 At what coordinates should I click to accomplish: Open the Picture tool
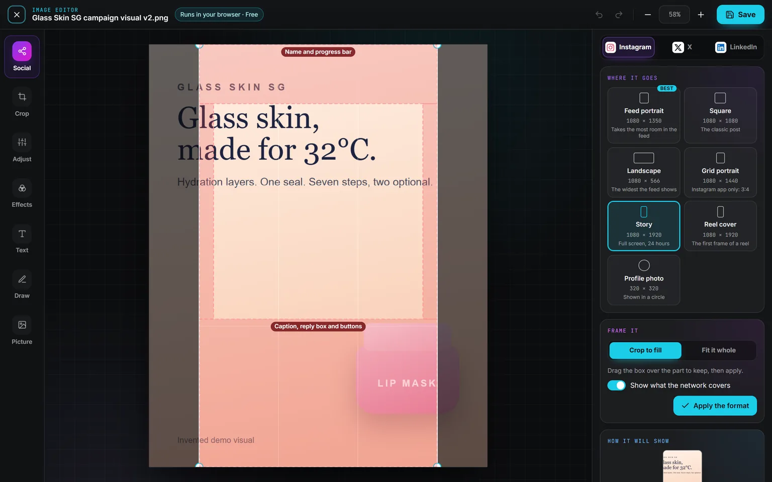(x=22, y=331)
